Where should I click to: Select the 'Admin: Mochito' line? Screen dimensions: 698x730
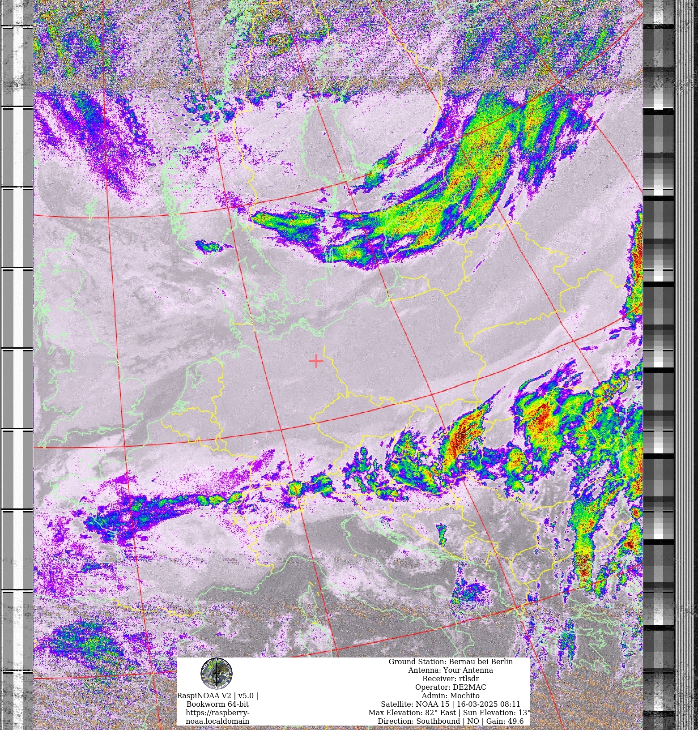pos(450,696)
